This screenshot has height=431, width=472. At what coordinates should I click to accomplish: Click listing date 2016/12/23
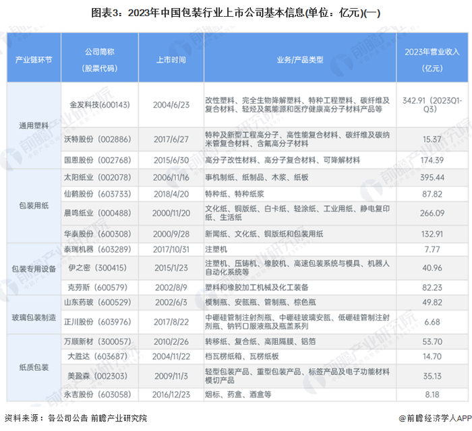171,395
